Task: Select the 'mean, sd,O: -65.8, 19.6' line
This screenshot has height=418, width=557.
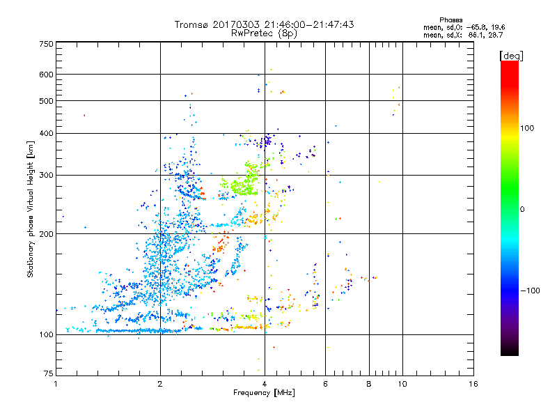Action: coord(464,27)
